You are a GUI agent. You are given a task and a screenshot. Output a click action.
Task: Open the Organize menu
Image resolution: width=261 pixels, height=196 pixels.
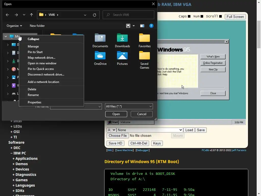pos(14,26)
